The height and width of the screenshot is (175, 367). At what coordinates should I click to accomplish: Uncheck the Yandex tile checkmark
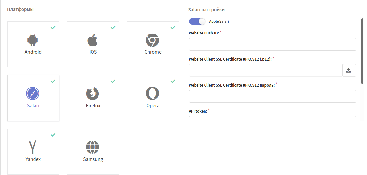click(53, 135)
